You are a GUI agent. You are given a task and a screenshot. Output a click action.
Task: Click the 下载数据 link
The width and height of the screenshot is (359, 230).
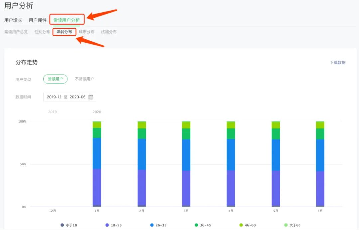[338, 62]
